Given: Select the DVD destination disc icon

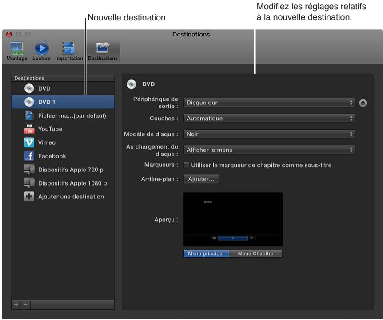Looking at the screenshot, I should pos(29,88).
